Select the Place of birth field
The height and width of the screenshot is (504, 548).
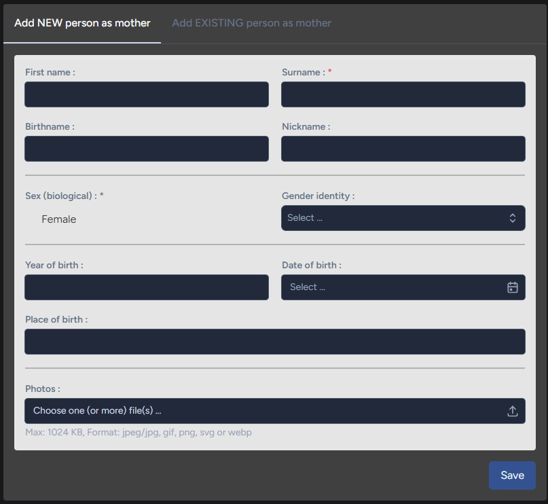(274, 342)
